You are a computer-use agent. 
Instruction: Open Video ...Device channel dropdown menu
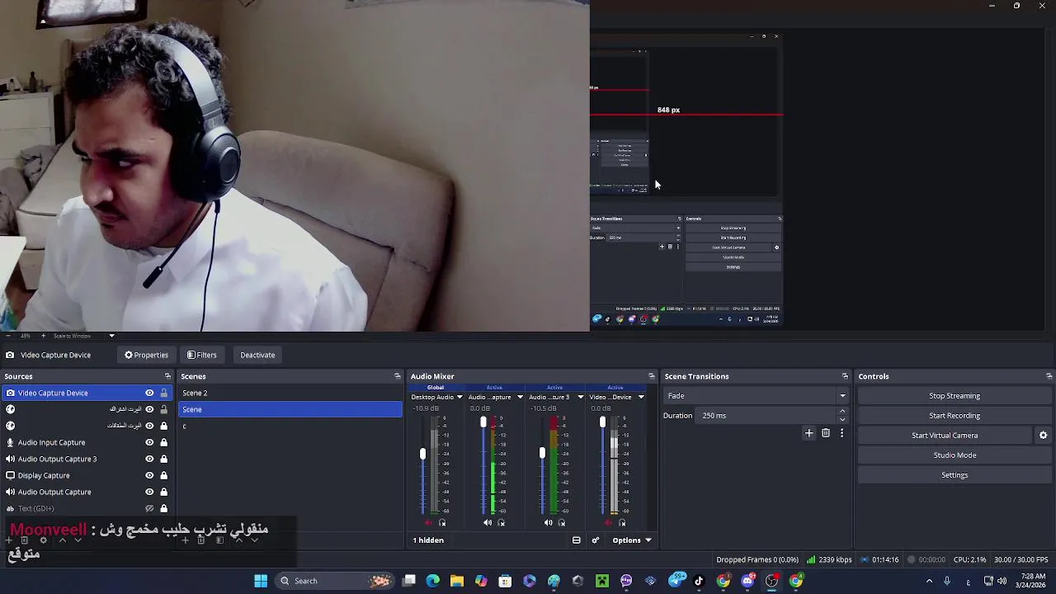tap(641, 397)
